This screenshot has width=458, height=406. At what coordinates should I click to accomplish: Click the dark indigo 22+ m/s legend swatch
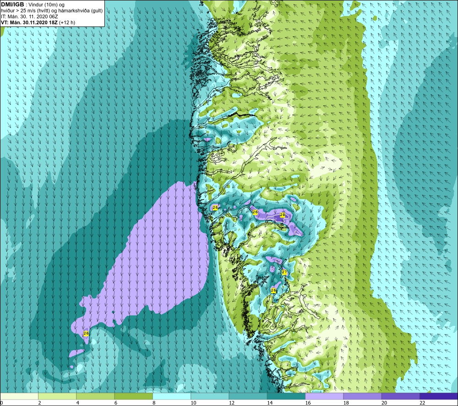(439, 396)
